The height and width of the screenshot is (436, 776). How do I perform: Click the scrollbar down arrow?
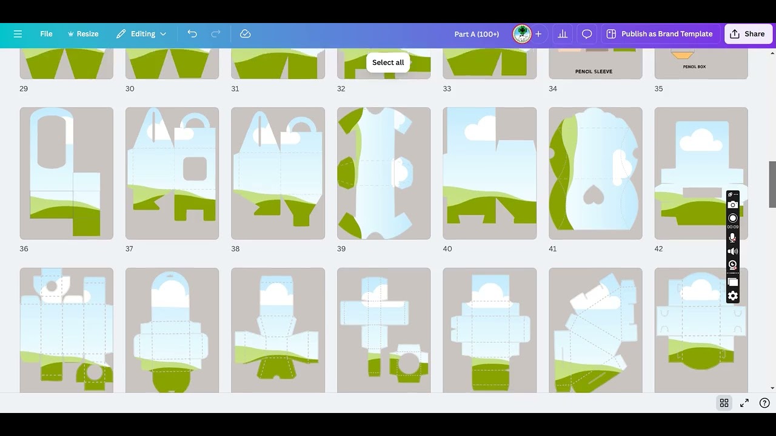tap(772, 388)
